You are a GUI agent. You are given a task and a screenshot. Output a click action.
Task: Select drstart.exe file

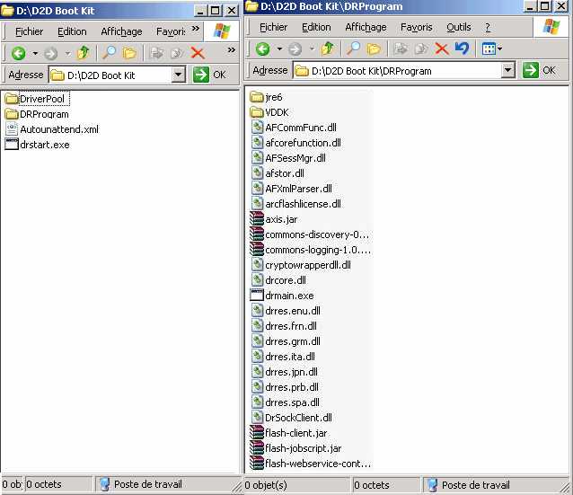point(38,145)
